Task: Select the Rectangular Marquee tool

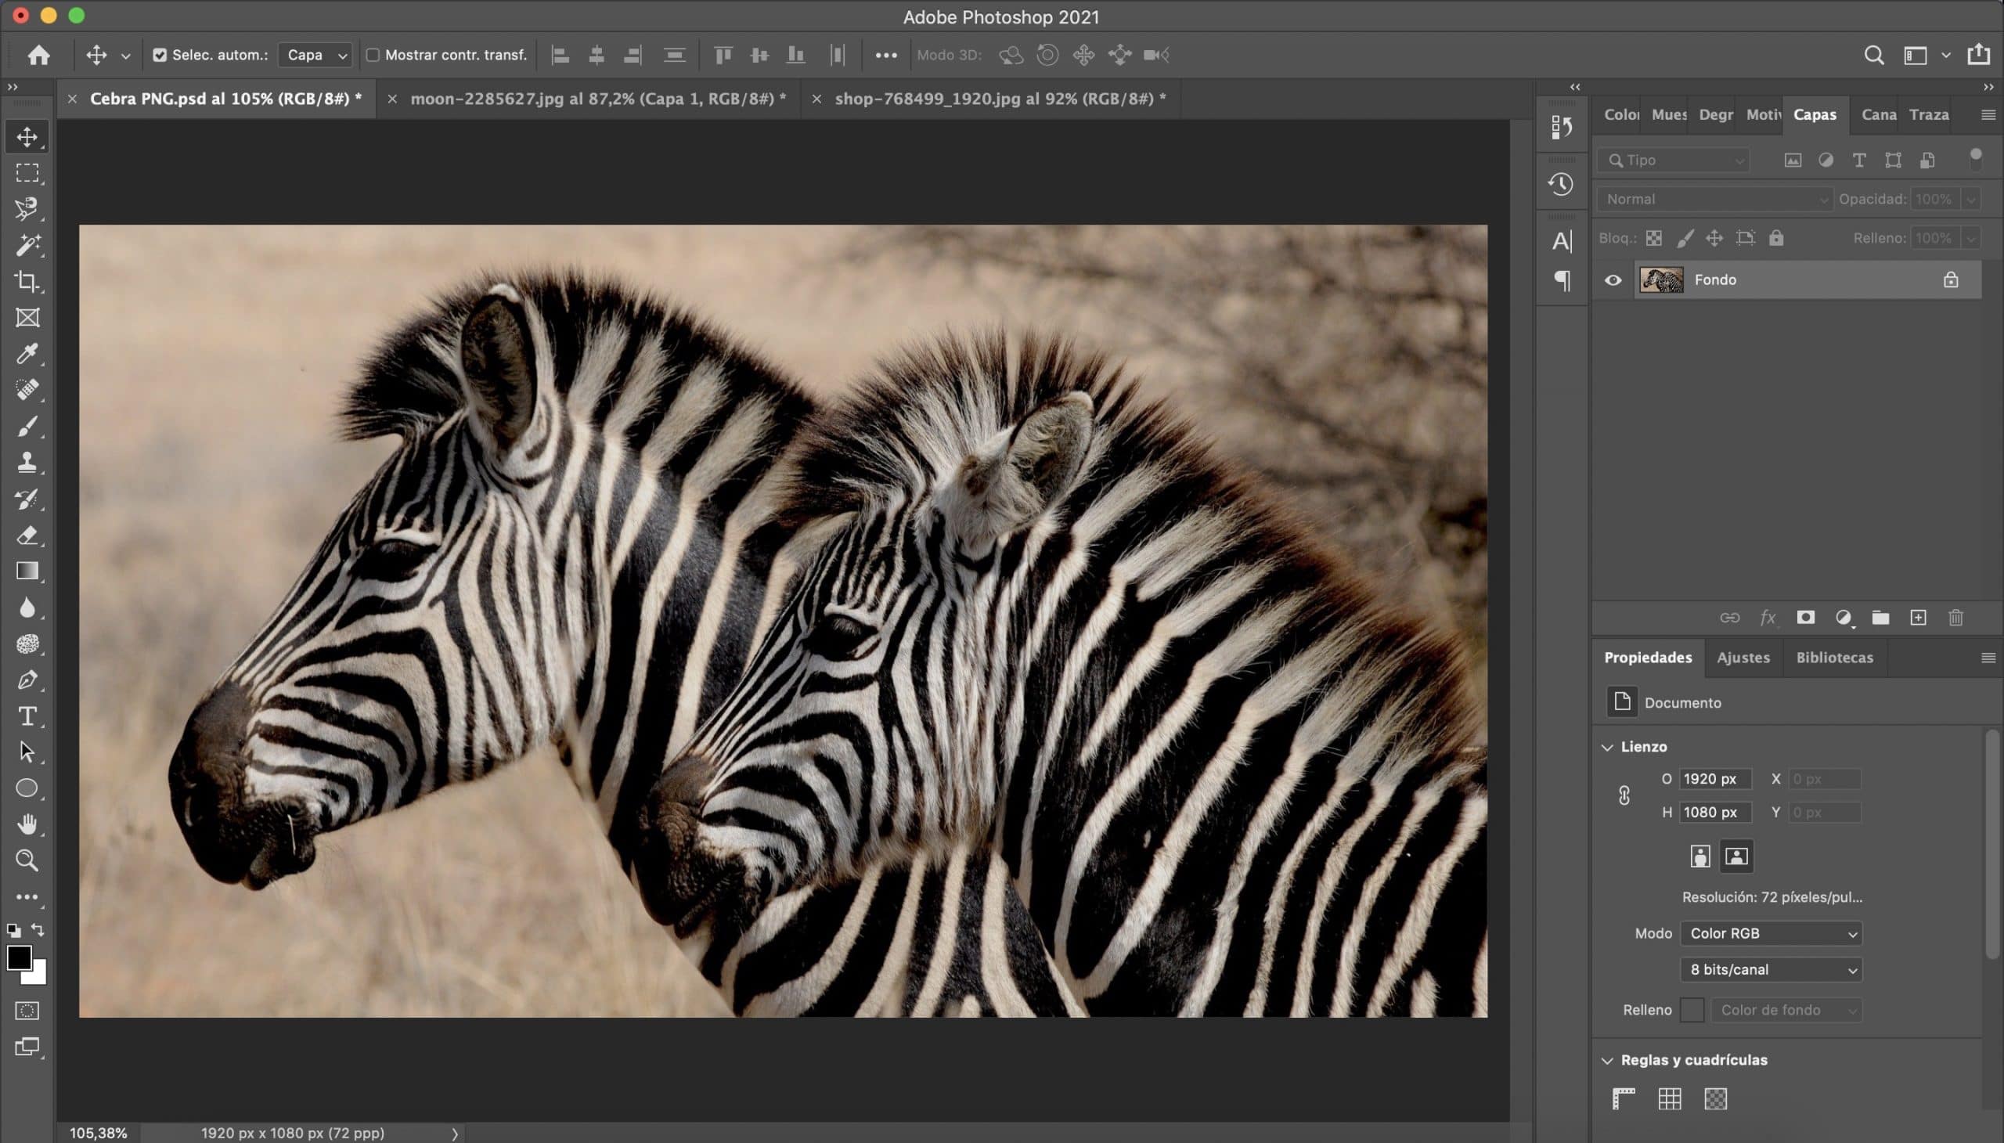Action: 27,174
